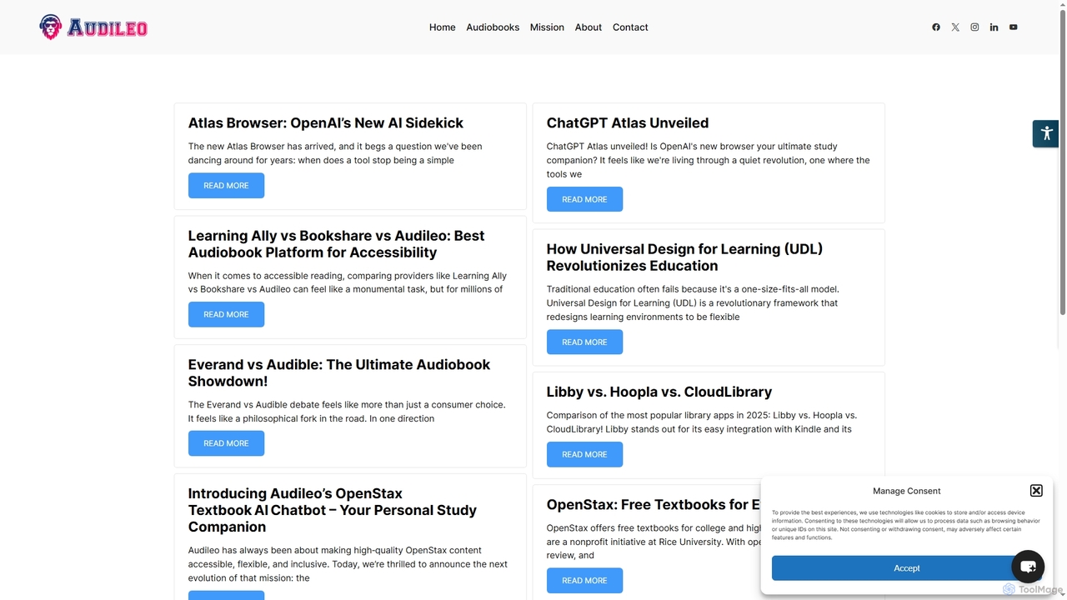The height and width of the screenshot is (600, 1067).
Task: Open the Audiobooks menu item
Action: point(493,27)
